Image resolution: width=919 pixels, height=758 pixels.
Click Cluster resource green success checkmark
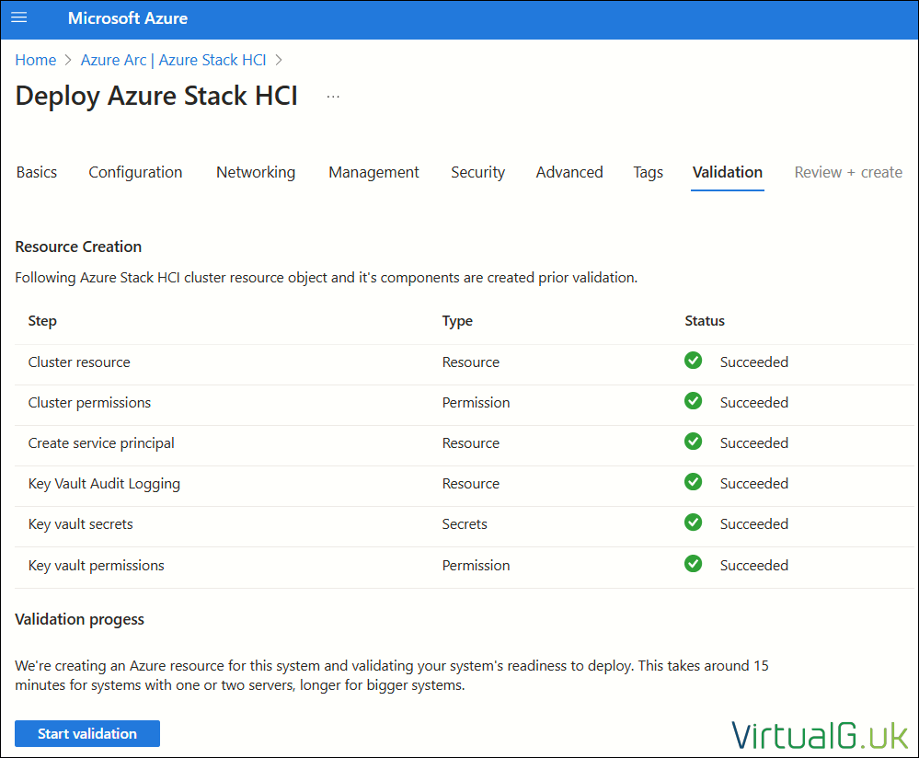pyautogui.click(x=693, y=361)
